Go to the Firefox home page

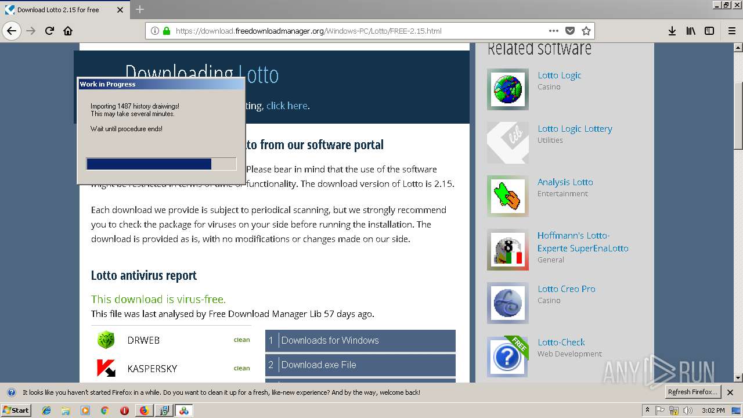(x=68, y=31)
